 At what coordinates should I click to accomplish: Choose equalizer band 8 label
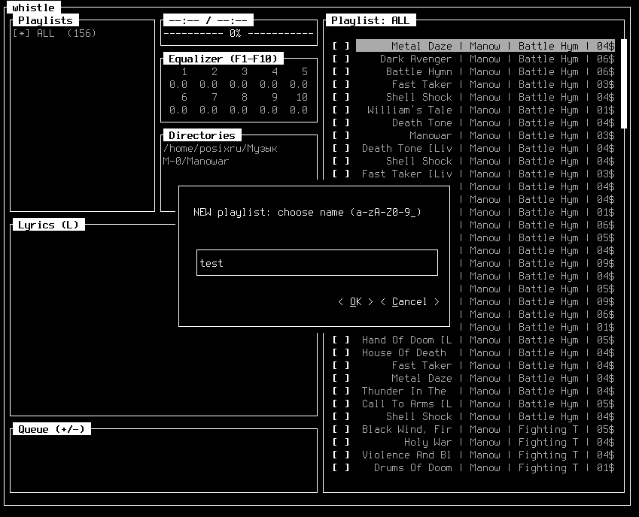click(245, 97)
